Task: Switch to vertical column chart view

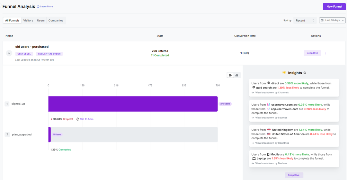Action: click(x=237, y=75)
